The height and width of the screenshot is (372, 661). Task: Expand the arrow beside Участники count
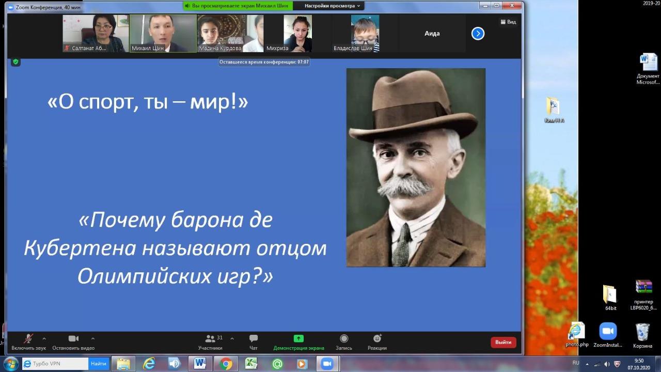(232, 339)
